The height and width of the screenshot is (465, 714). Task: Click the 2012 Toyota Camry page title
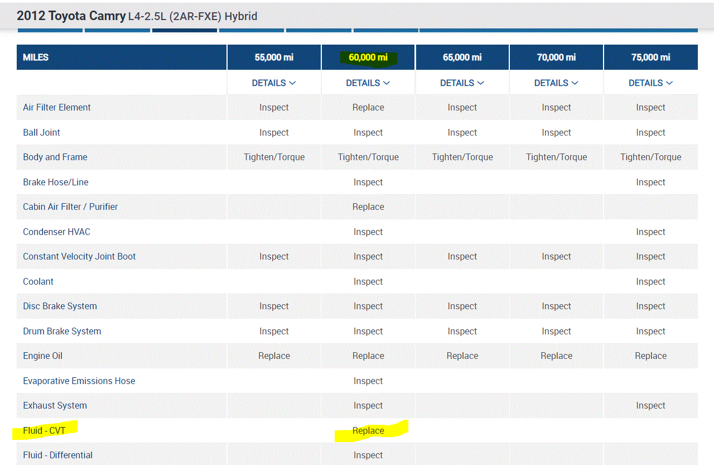tap(137, 16)
